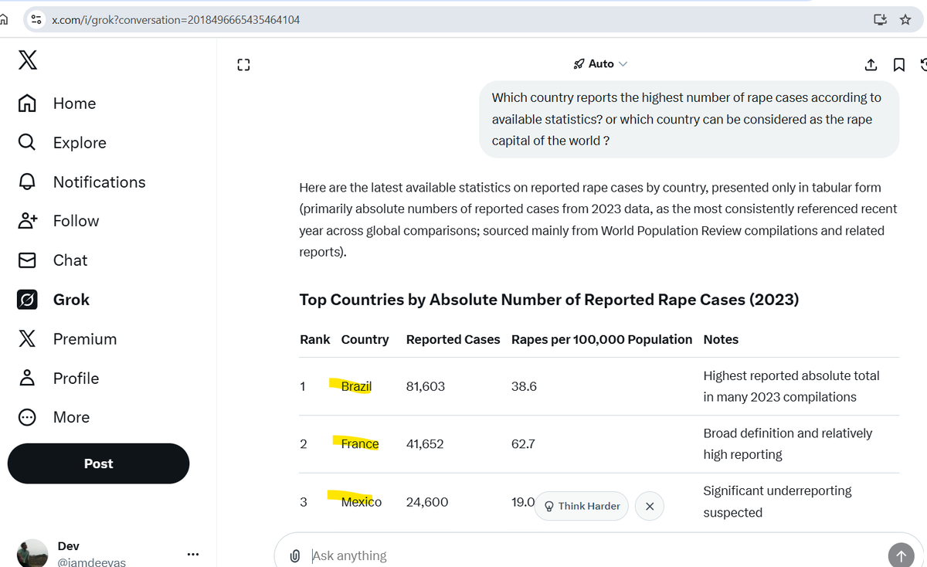Screen dimensions: 927x567
Task: Click the Dev profile avatar
Action: [32, 555]
